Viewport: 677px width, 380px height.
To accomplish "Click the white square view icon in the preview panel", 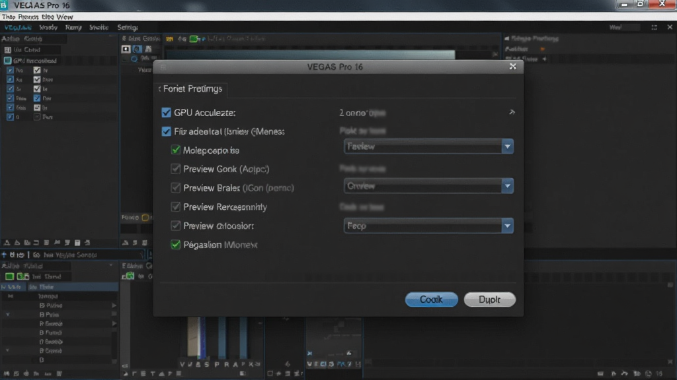I will [126, 49].
